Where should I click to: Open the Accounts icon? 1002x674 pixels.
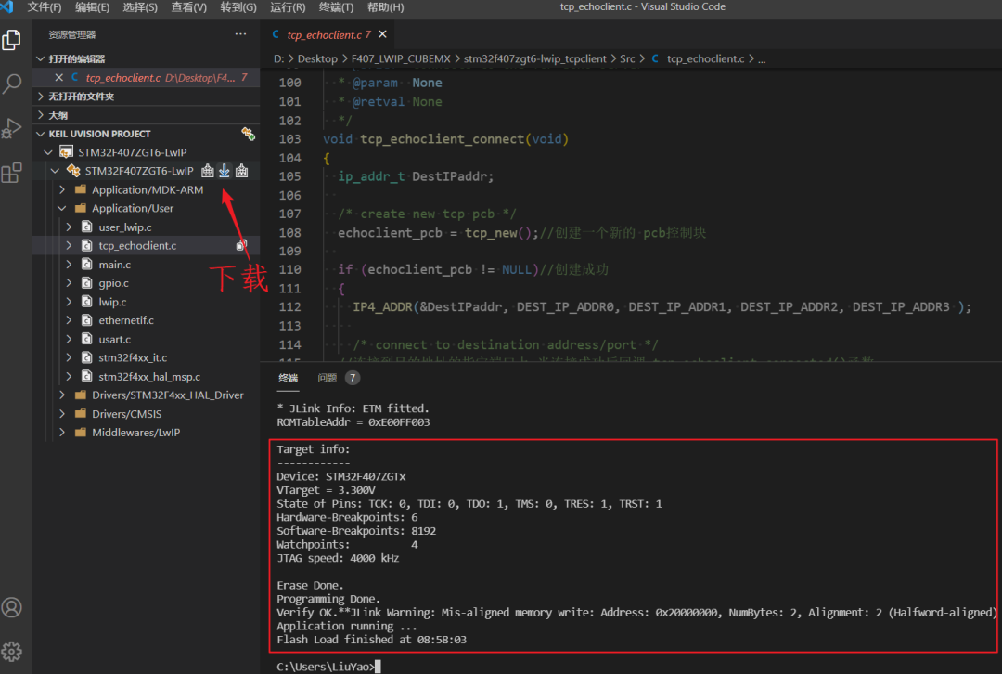(x=11, y=607)
